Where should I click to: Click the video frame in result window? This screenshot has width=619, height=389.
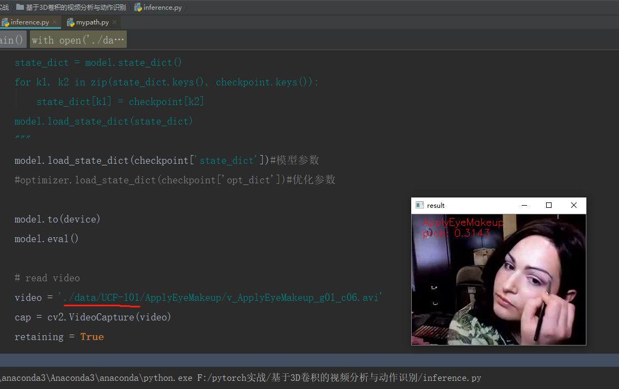(x=499, y=279)
